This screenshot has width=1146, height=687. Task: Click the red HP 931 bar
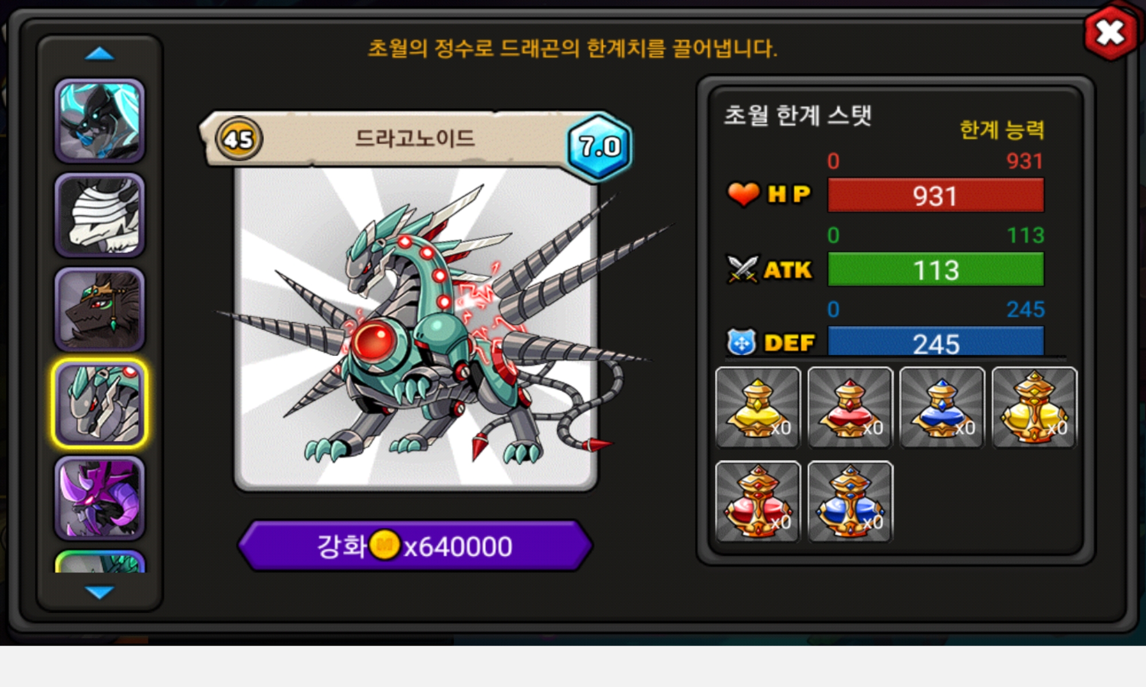coord(936,195)
